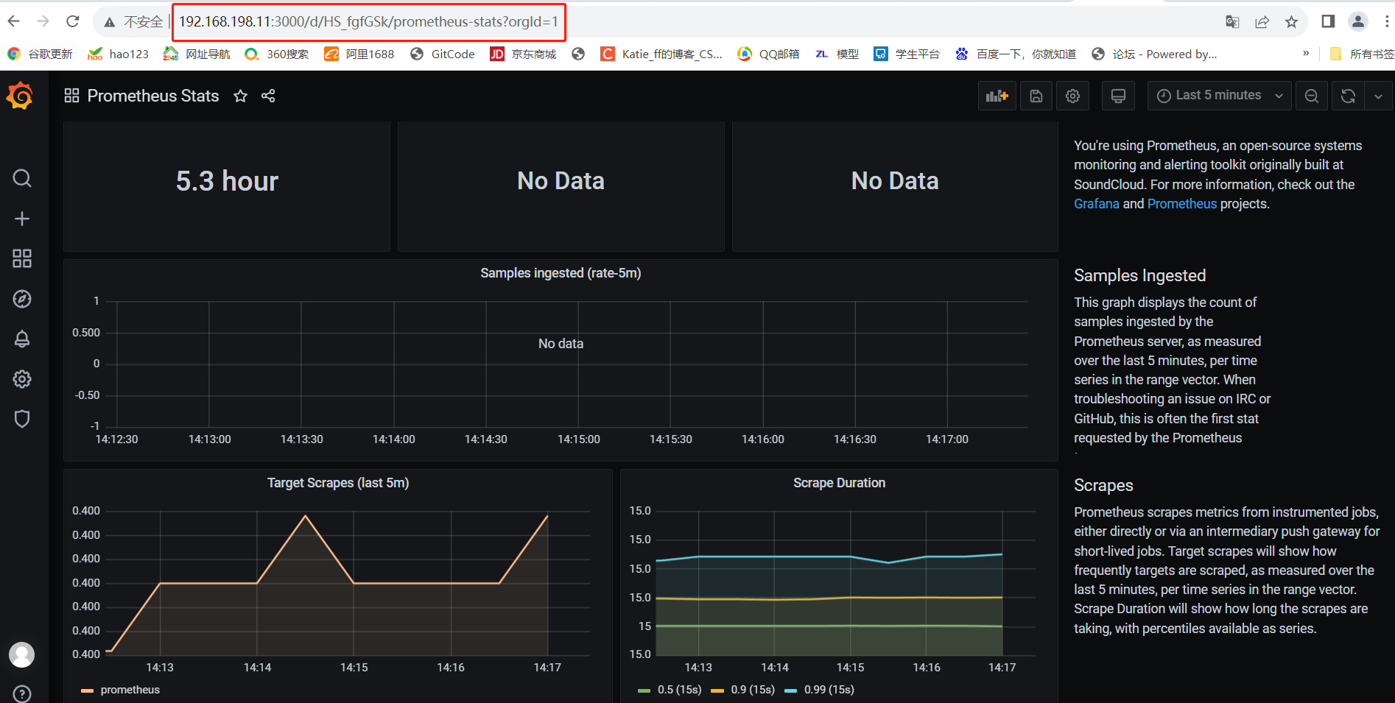This screenshot has height=703, width=1395.
Task: Bookmark this page with the star icon
Action: point(1291,22)
